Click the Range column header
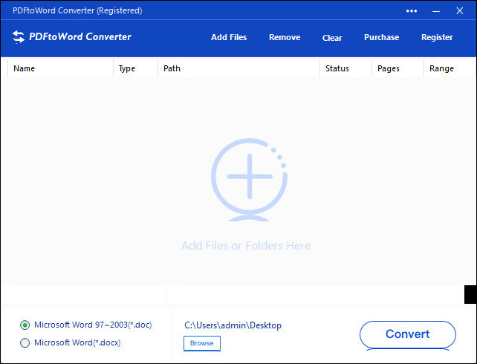This screenshot has width=477, height=364. [x=450, y=68]
